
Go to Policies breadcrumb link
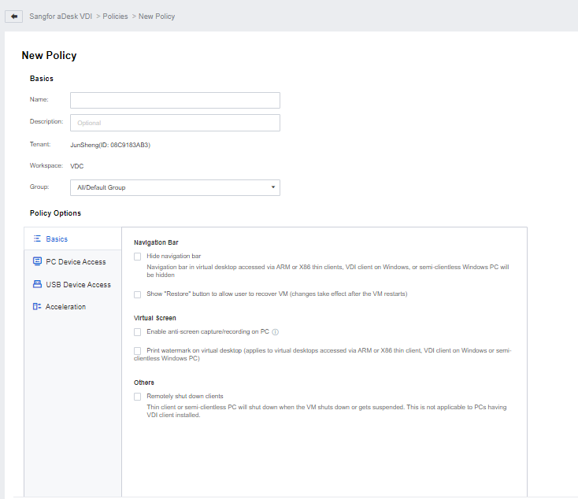tap(115, 17)
